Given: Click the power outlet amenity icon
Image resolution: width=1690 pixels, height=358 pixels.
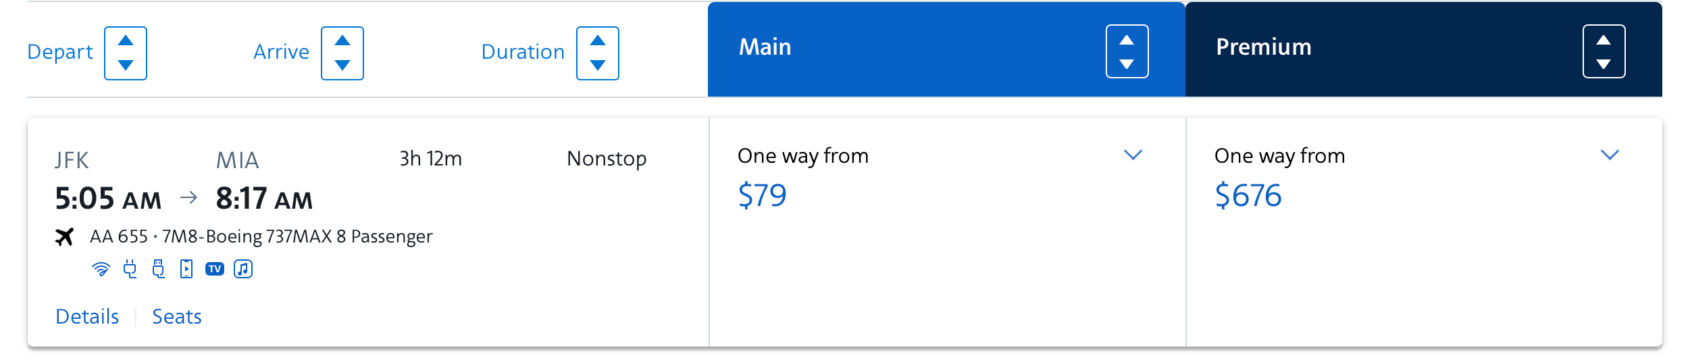Looking at the screenshot, I should tap(130, 270).
